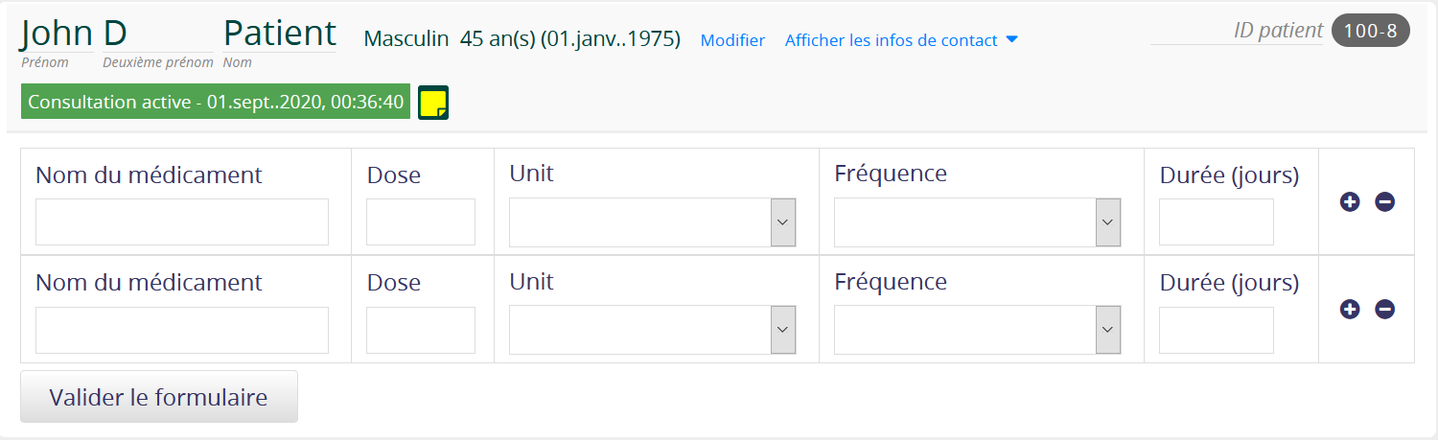The width and height of the screenshot is (1438, 442).
Task: Expand Afficher les infos de contact
Action: [x=901, y=40]
